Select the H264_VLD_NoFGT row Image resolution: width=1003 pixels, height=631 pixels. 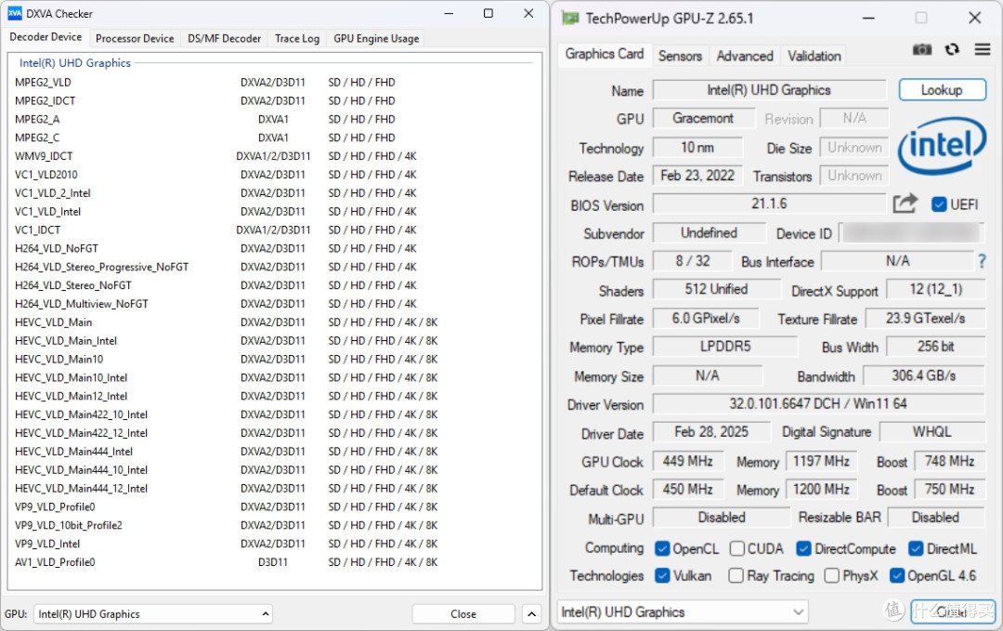pyautogui.click(x=273, y=248)
